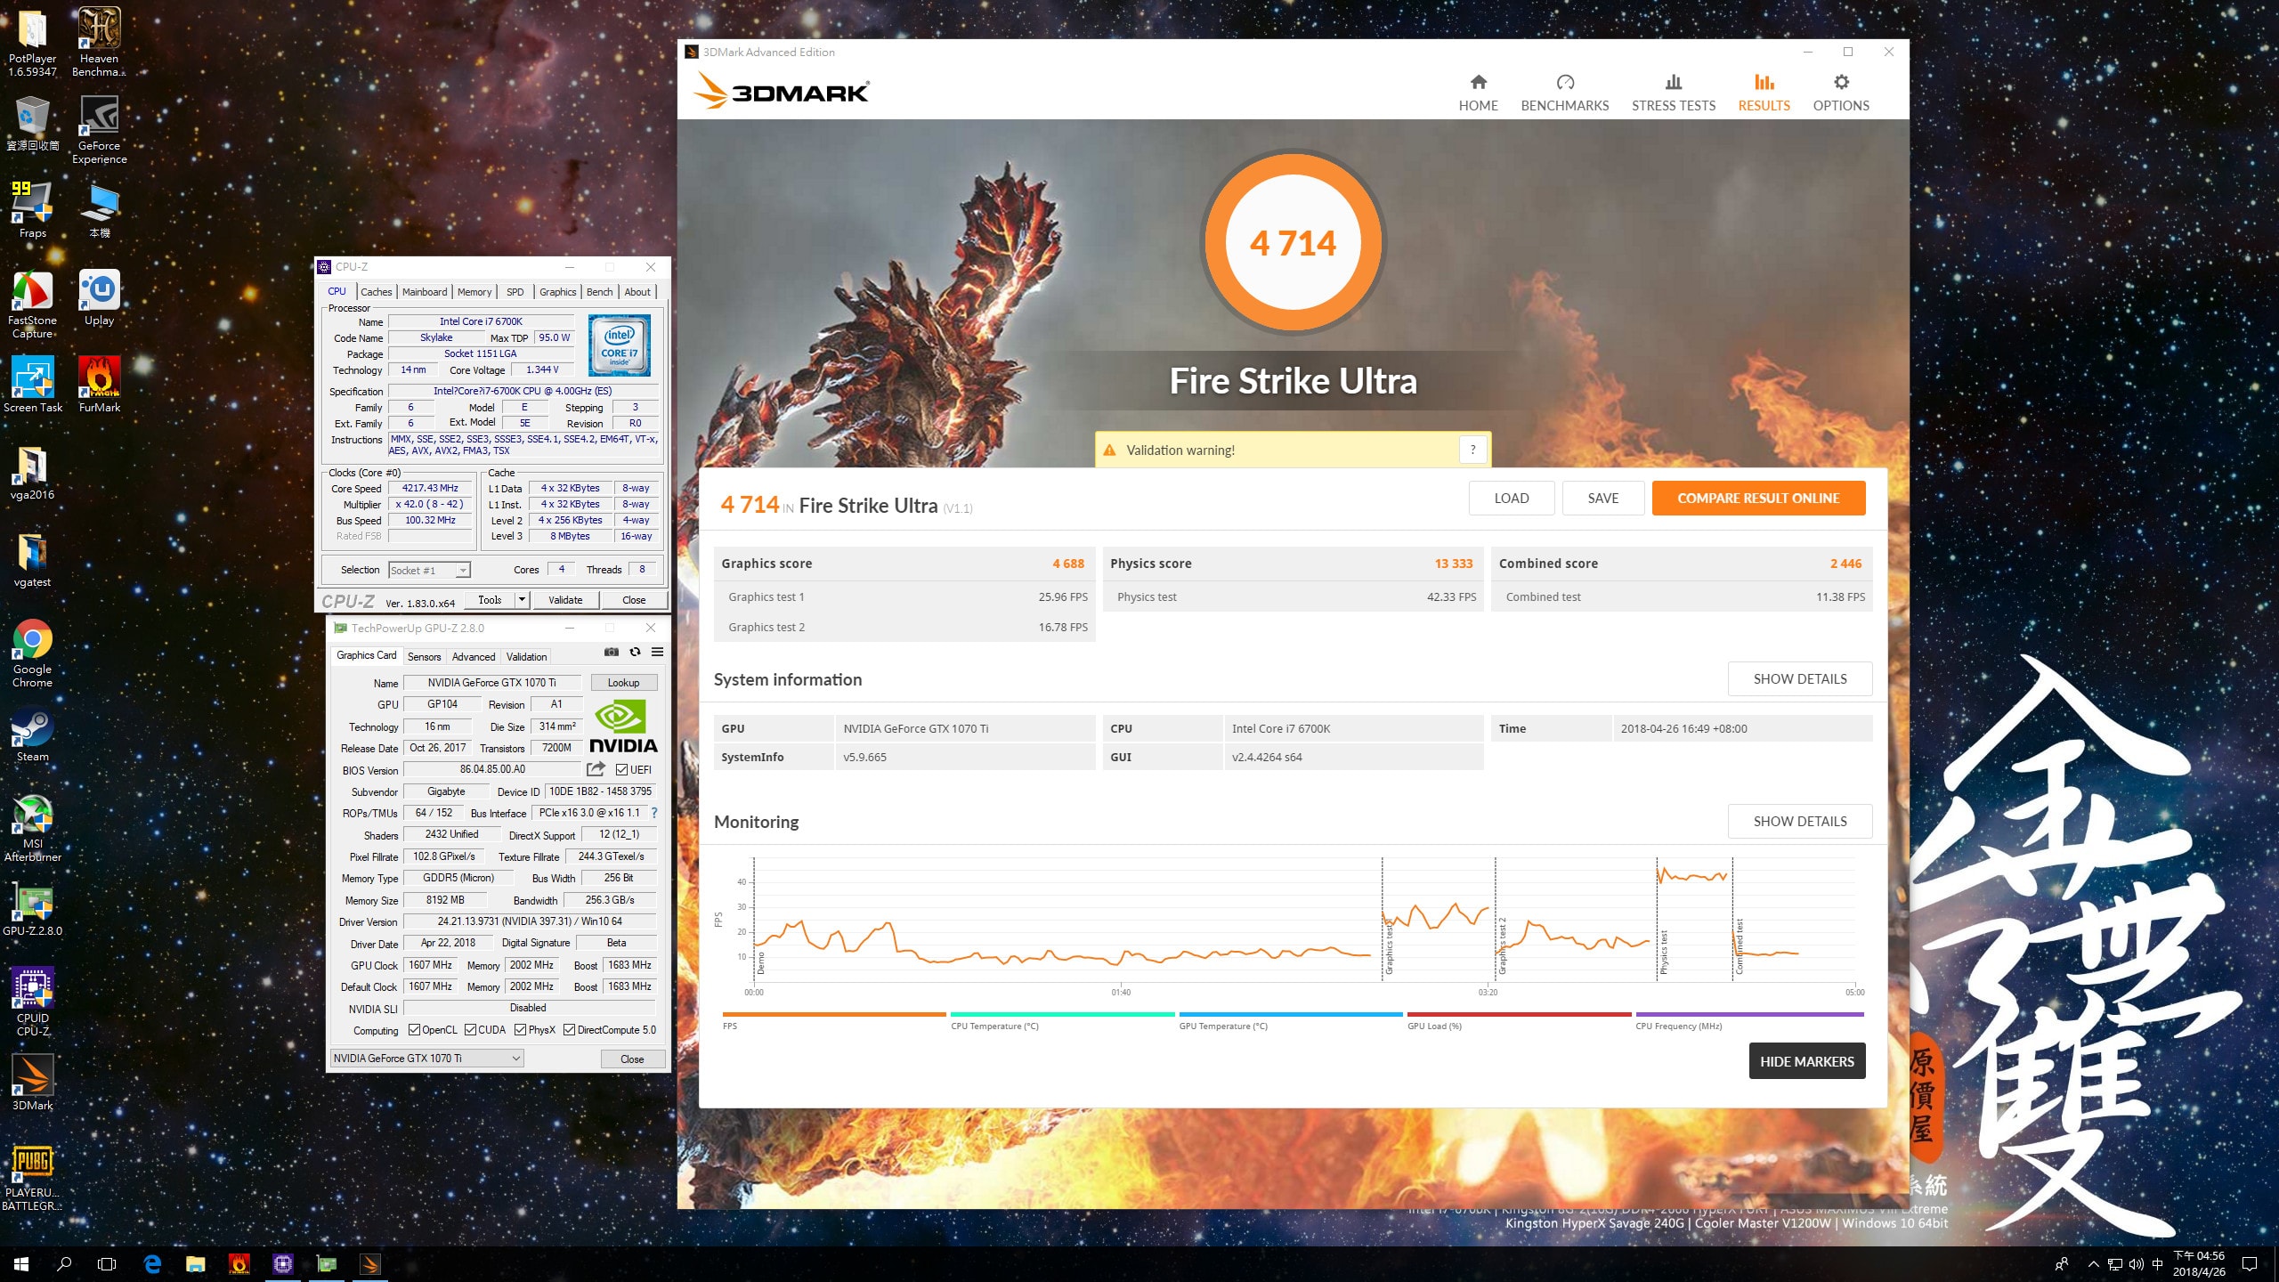Image resolution: width=2279 pixels, height=1282 pixels.
Task: Open the HOME section in 3DMark
Action: (x=1478, y=93)
